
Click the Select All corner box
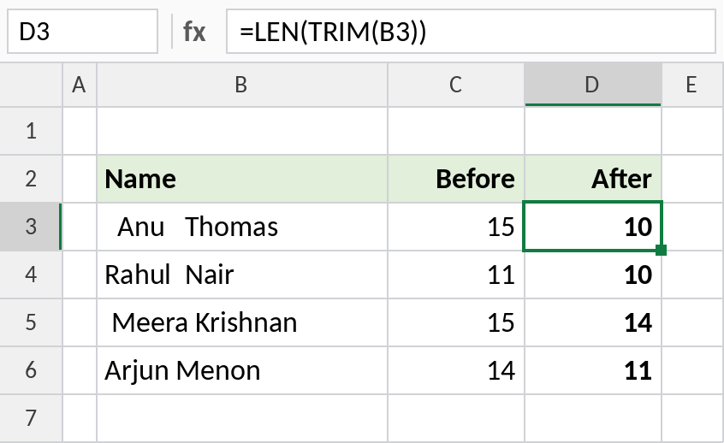point(31,85)
